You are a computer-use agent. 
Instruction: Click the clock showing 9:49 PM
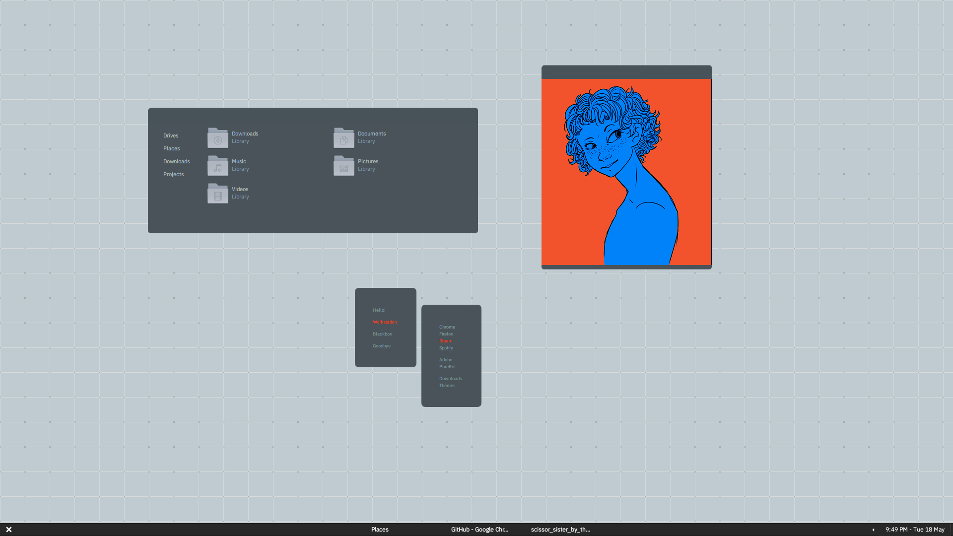pos(915,530)
